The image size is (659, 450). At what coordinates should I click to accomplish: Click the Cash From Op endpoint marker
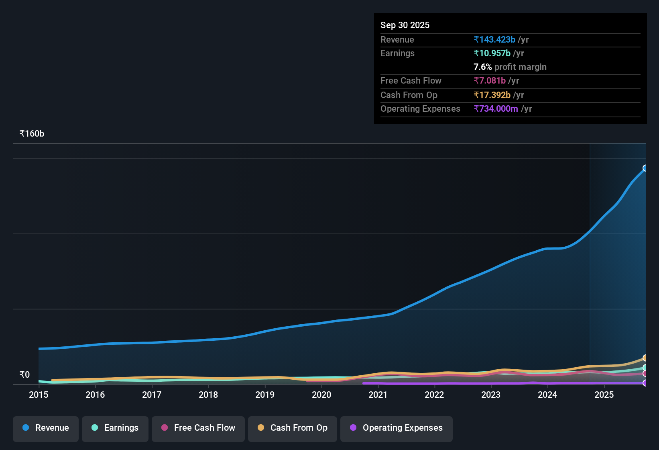click(645, 358)
